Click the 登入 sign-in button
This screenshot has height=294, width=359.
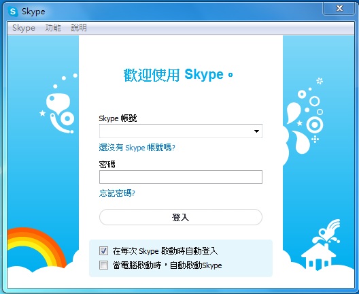tap(181, 217)
